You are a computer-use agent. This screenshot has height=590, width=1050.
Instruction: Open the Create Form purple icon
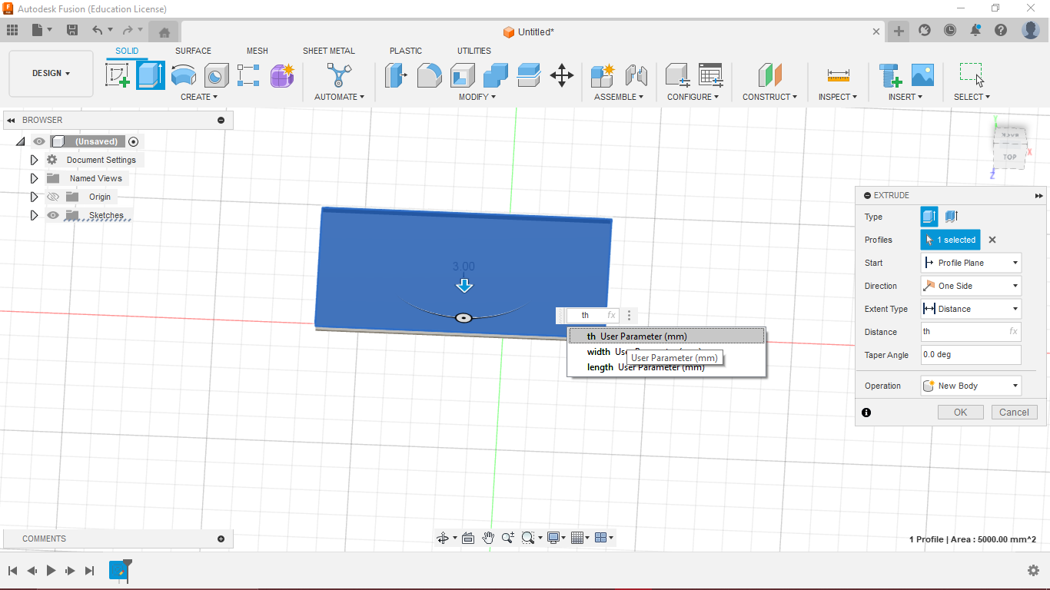pos(282,75)
